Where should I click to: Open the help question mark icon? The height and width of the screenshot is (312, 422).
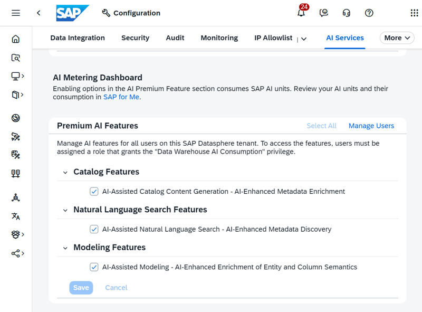[x=369, y=13]
